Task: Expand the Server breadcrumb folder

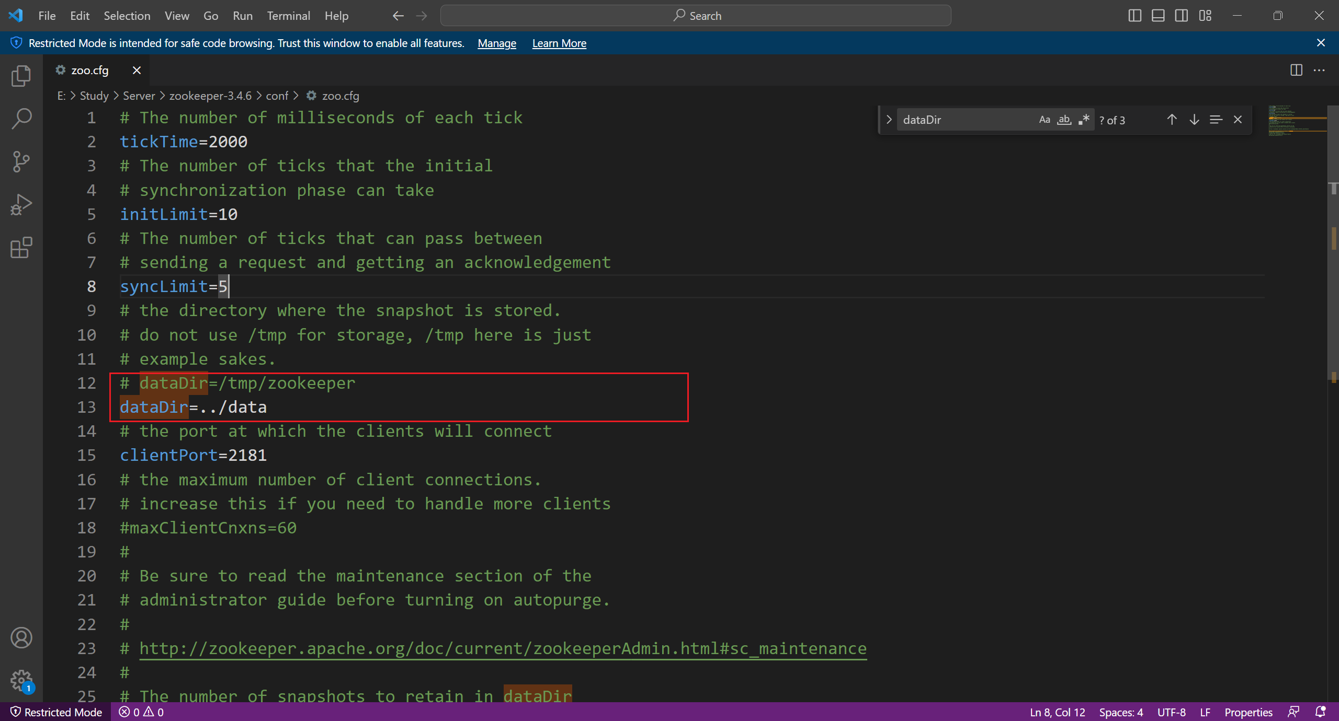Action: (x=139, y=96)
